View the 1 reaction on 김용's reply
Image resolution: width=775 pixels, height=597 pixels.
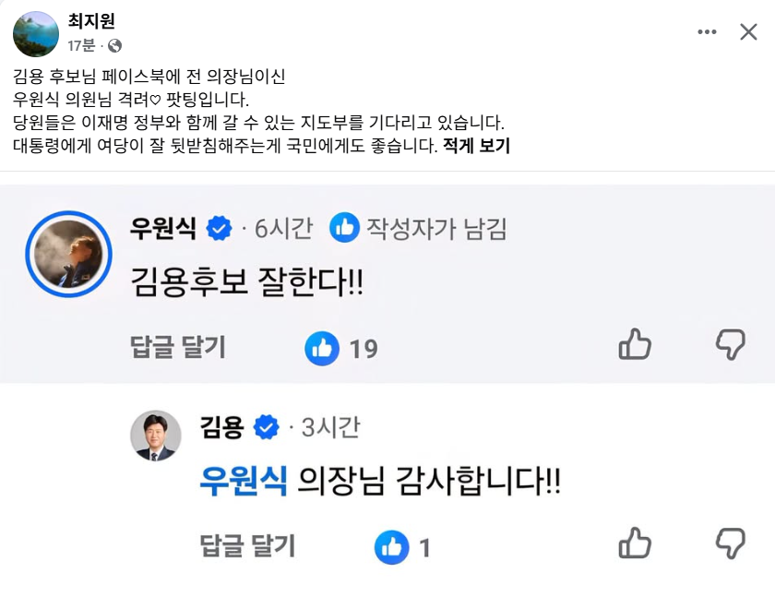[x=403, y=547]
